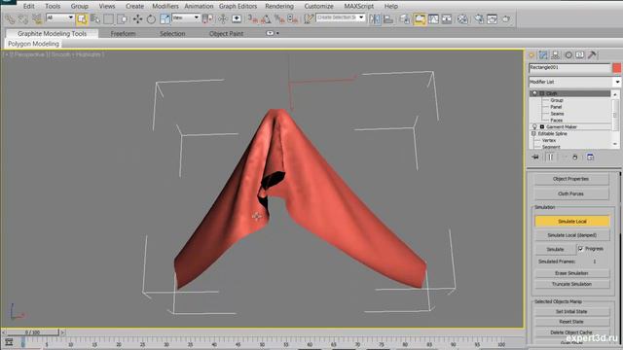Screen dimensions: 623x350
Task: Click Edit Named Selection Sets icon
Action: 309,18
